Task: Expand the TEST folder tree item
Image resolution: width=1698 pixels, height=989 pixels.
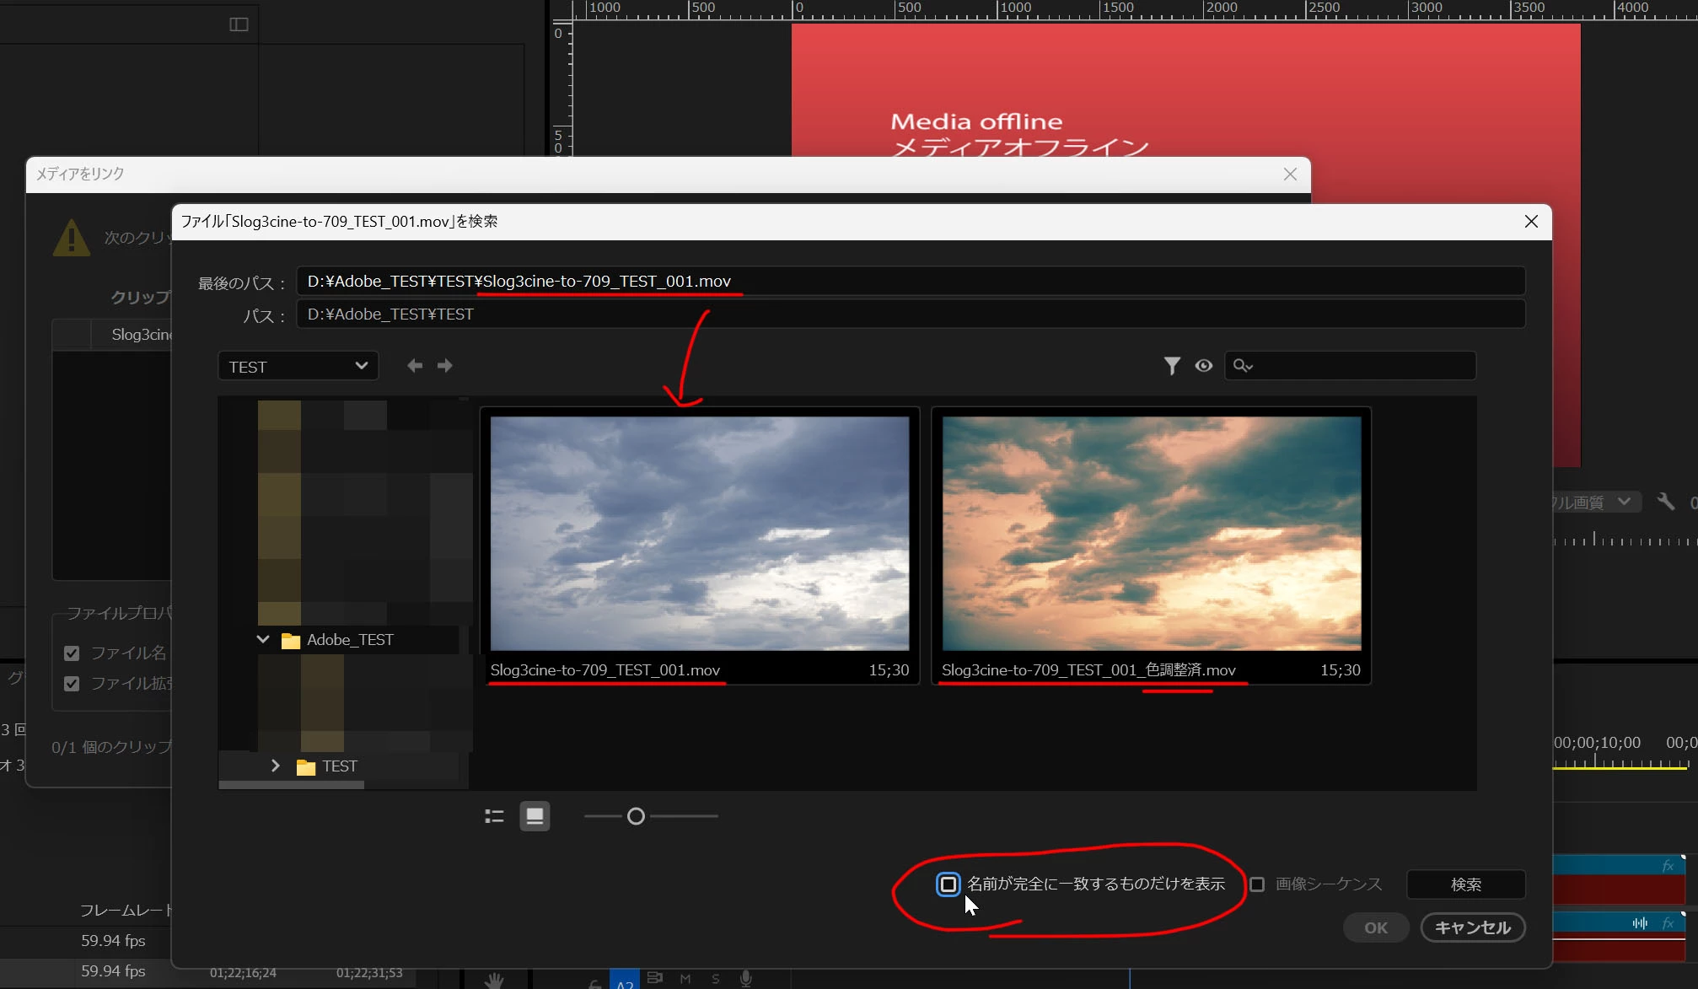Action: [x=275, y=766]
